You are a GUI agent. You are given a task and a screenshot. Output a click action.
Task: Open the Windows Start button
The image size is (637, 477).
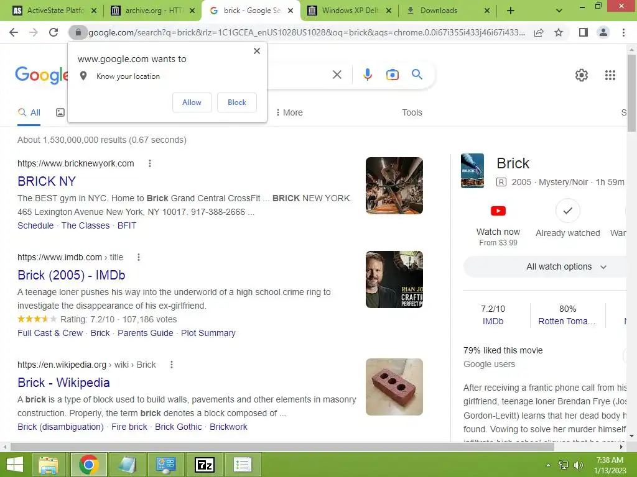tap(15, 465)
